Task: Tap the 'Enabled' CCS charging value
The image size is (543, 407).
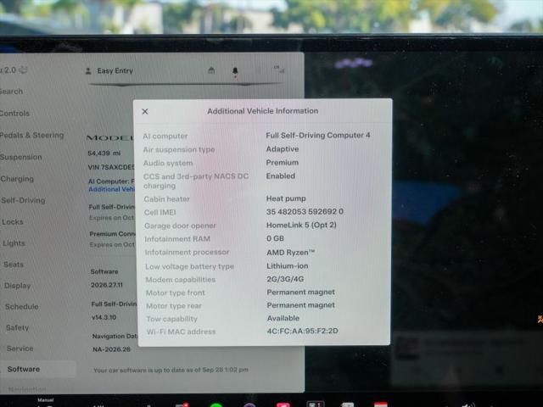Action: 281,176
